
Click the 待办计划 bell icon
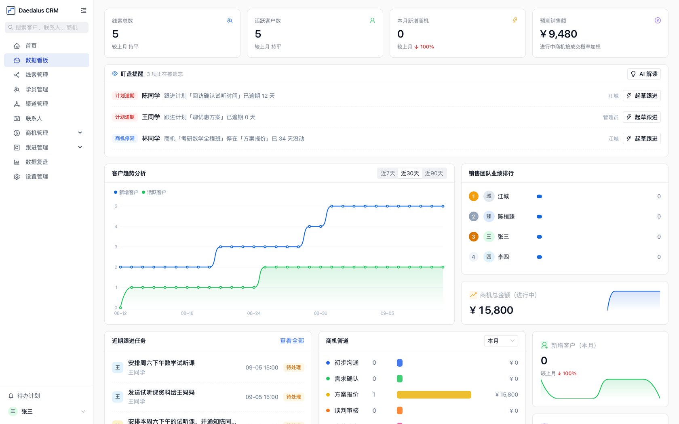11,396
